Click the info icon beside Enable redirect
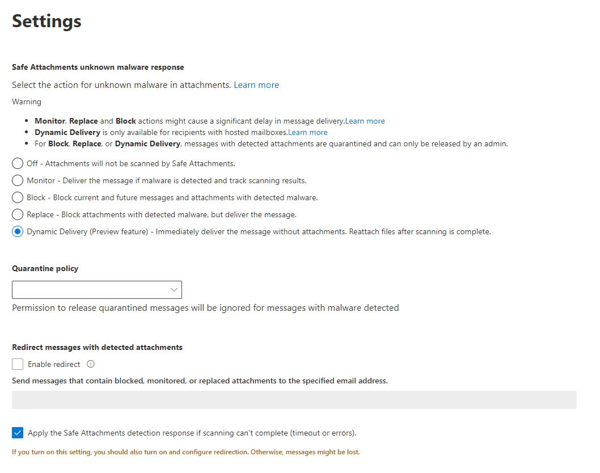This screenshot has height=473, width=600. tap(91, 364)
